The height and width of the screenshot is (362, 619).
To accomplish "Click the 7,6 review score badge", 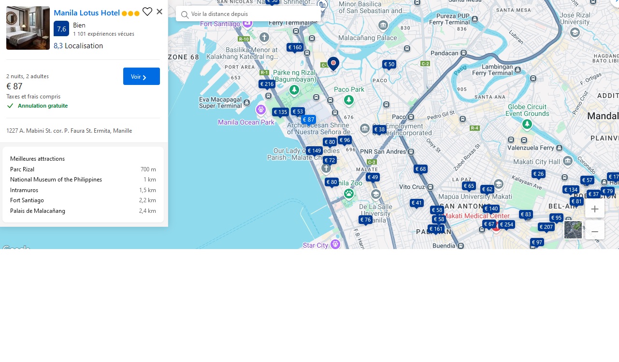I will (61, 29).
